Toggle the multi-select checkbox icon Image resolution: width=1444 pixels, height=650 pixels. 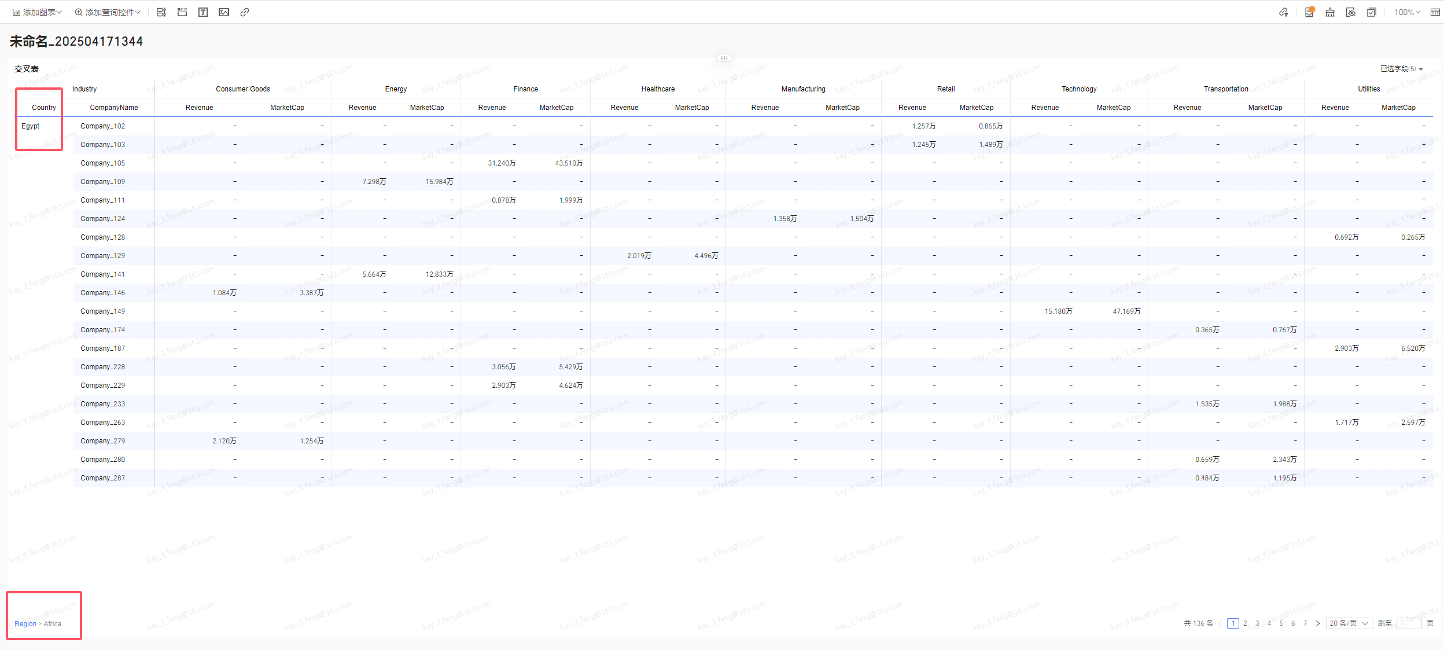(x=1372, y=12)
